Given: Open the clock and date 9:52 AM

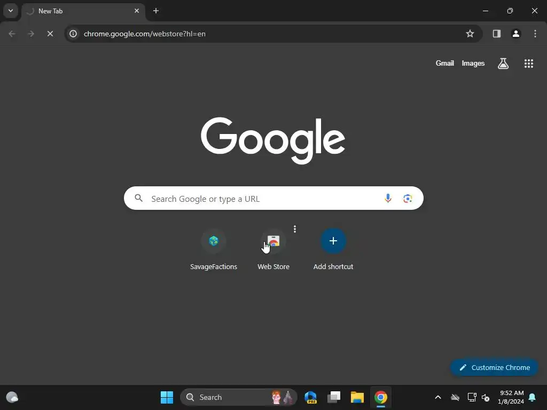Looking at the screenshot, I should [511, 397].
